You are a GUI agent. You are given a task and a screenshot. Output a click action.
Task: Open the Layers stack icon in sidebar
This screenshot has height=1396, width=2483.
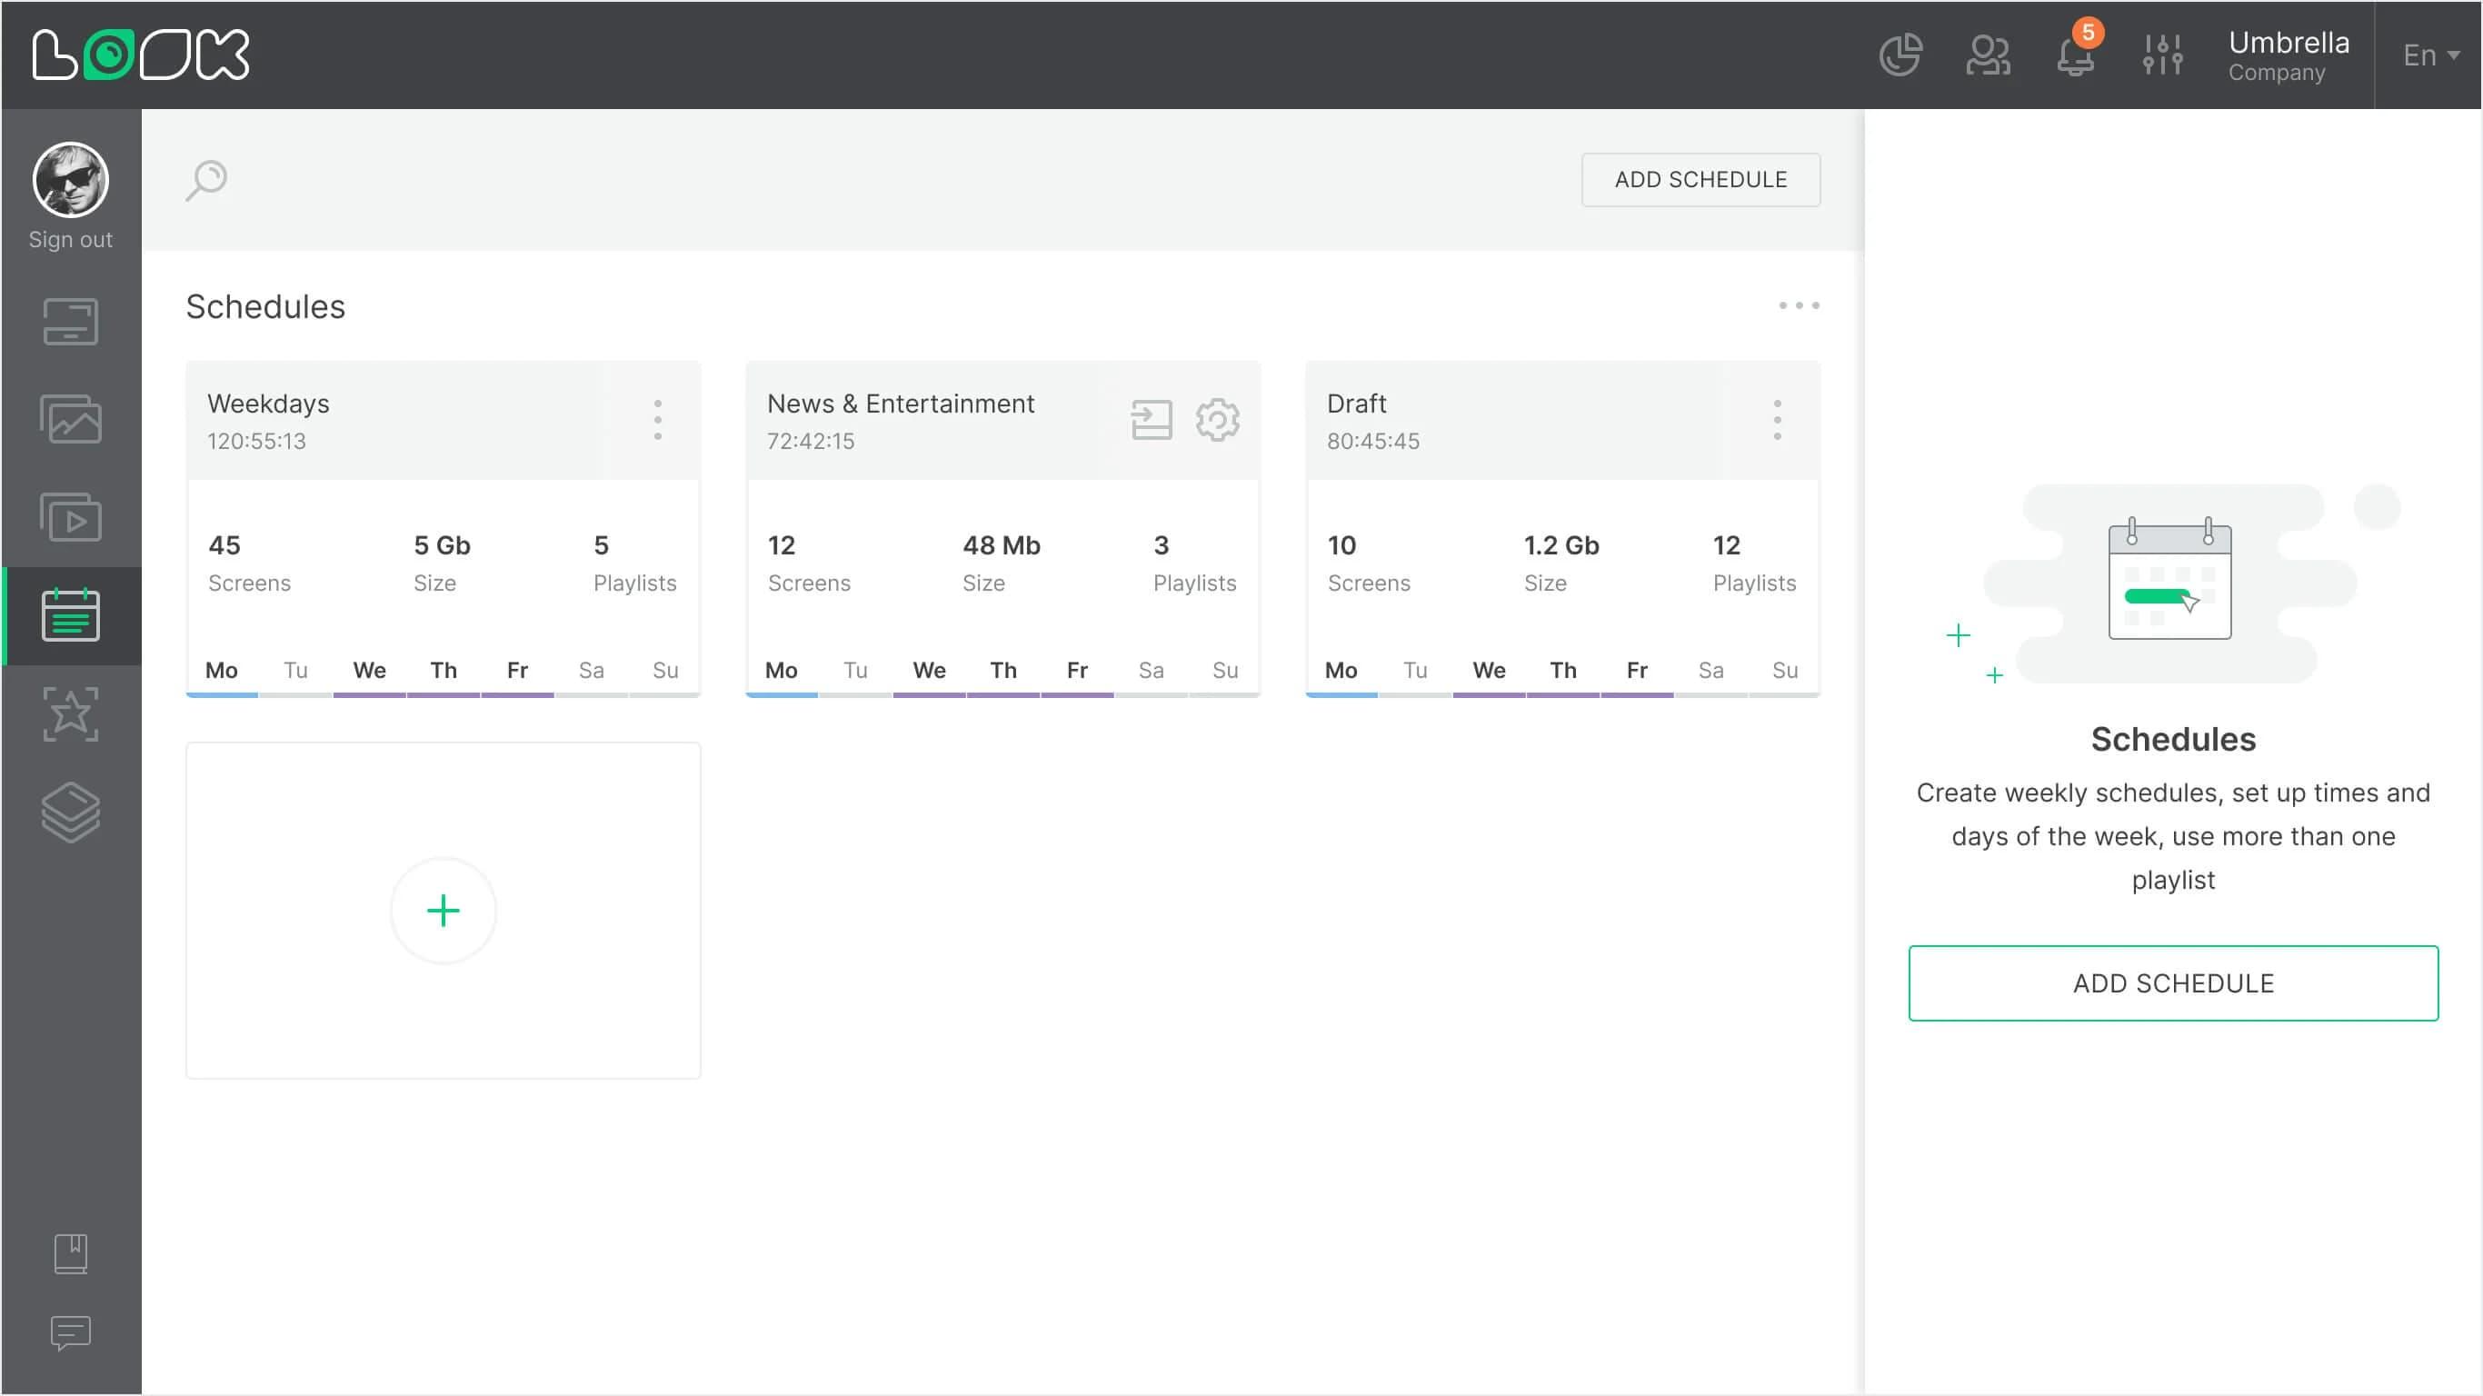pos(70,813)
